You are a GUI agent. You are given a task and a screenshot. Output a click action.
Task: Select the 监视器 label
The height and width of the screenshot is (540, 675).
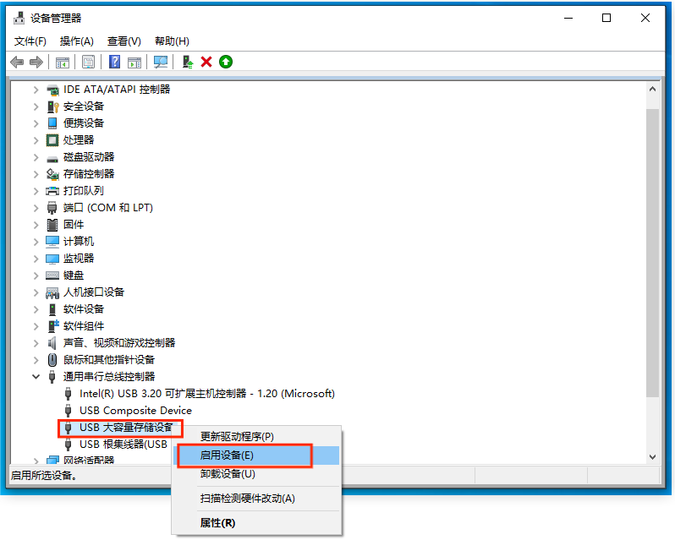79,259
